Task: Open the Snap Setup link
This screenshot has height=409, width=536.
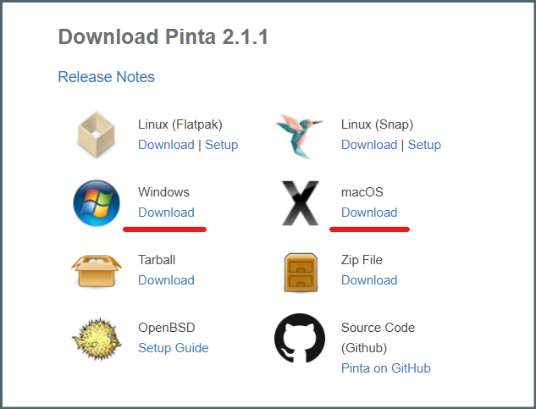Action: 424,145
